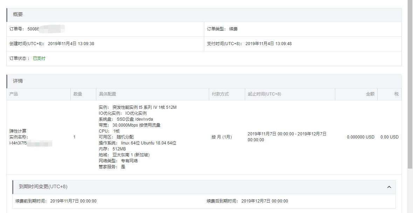Select creation time 2019年11月4日 13:09:38
The height and width of the screenshot is (213, 413).
click(x=71, y=44)
